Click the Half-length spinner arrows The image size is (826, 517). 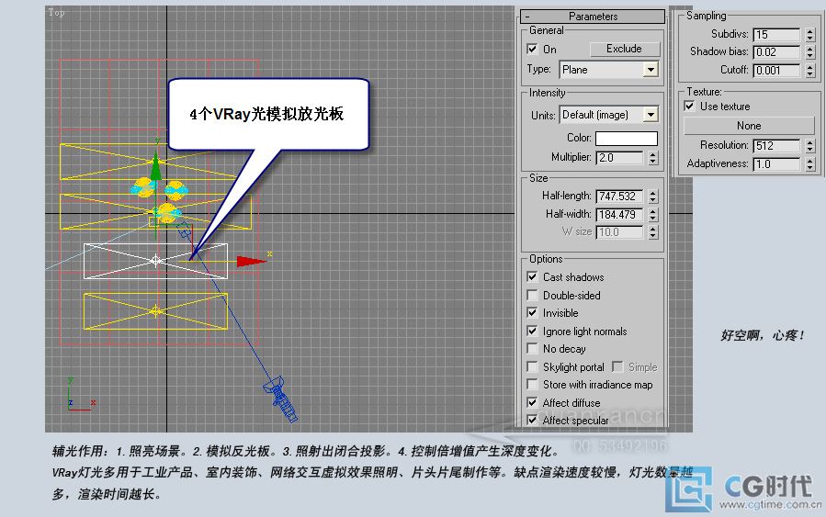(x=653, y=197)
